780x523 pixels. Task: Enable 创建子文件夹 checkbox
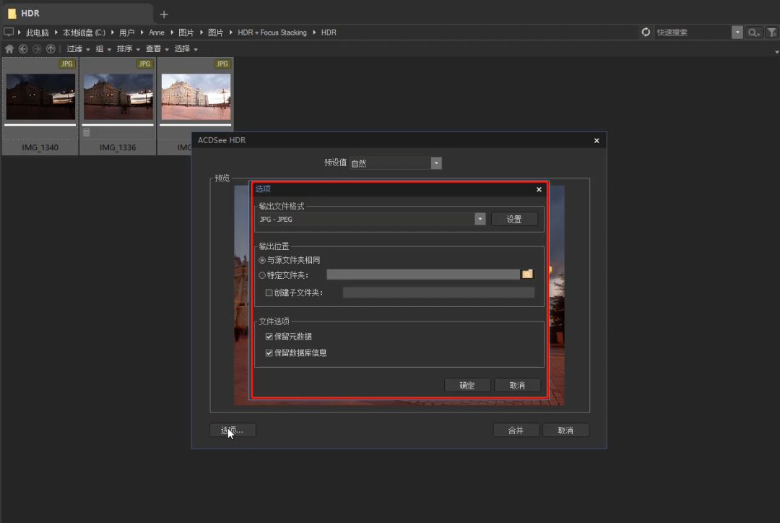[x=269, y=293]
